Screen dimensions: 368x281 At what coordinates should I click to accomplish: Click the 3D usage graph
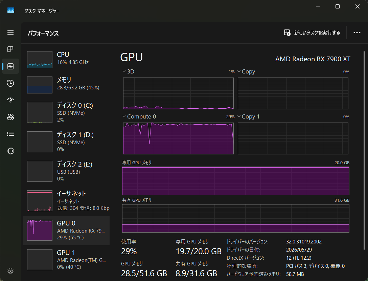(x=178, y=93)
